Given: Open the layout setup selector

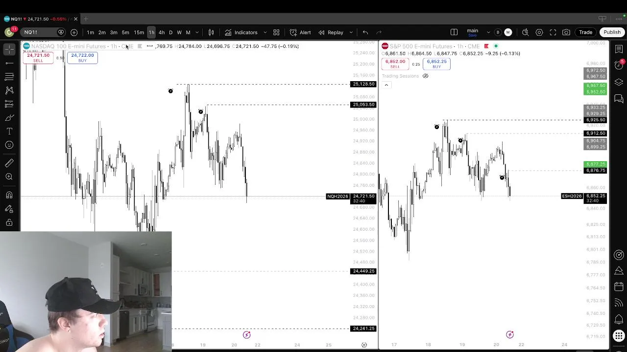Looking at the screenshot, I should click(x=454, y=32).
